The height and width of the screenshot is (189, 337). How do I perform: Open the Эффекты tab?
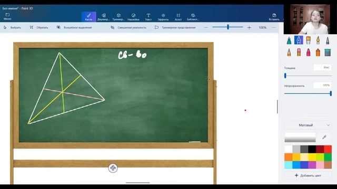[x=163, y=17]
